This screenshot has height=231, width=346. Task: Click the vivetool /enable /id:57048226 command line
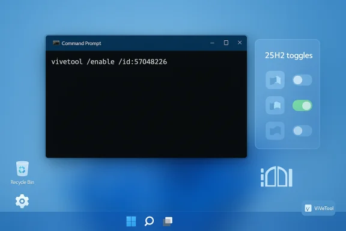click(109, 62)
